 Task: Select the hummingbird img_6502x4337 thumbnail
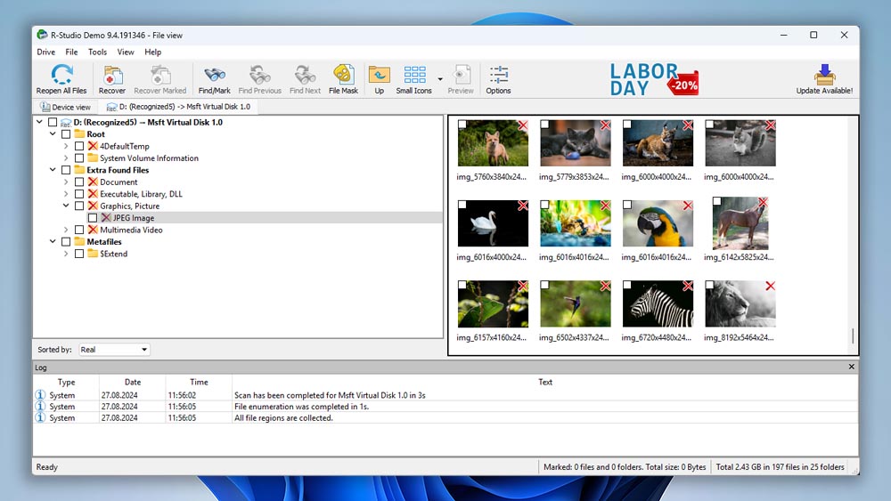(x=575, y=304)
